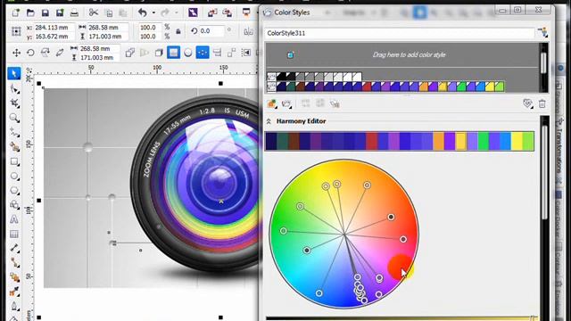Select the Crop tool in the toolbox
571x321 pixels.
coord(14,103)
